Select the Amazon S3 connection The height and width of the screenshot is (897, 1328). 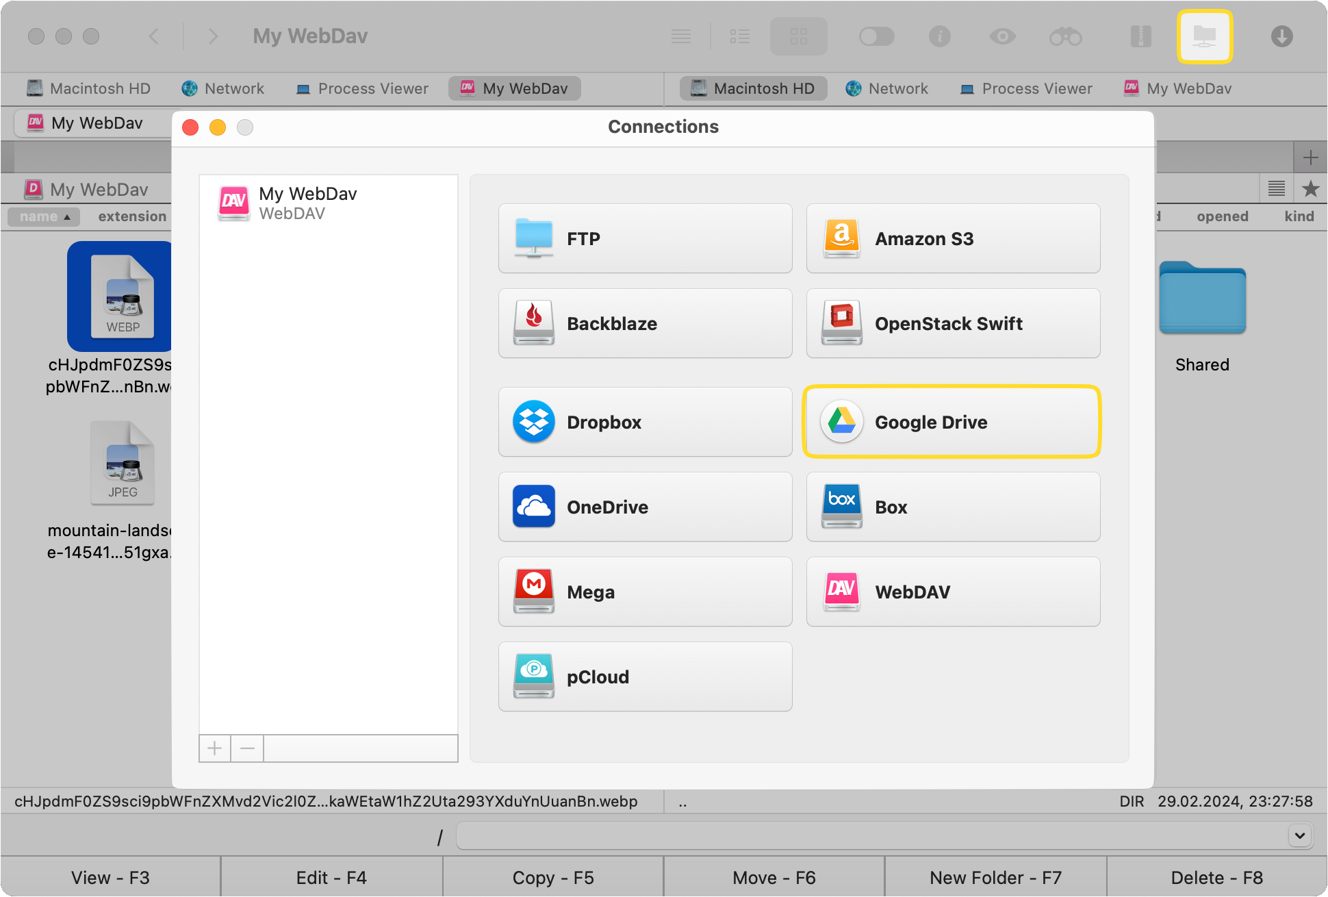click(x=952, y=238)
